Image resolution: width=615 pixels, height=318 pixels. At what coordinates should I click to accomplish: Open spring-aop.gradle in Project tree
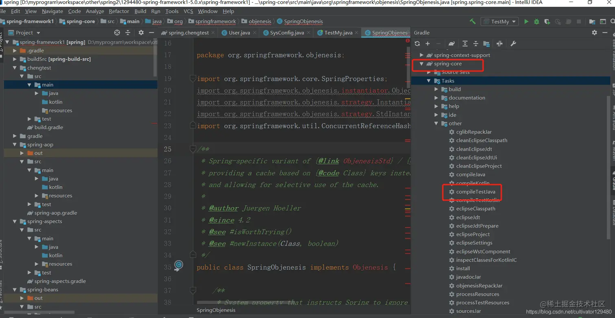[x=56, y=213]
